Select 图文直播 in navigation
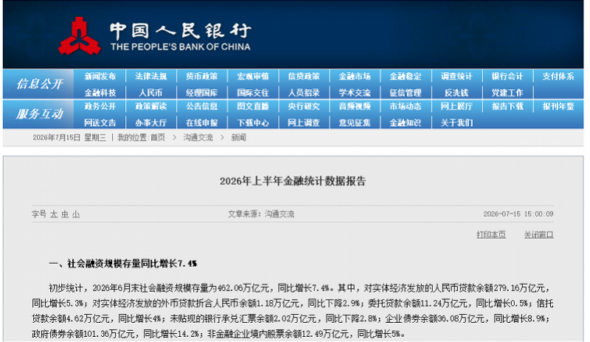This screenshot has width=590, height=342. click(x=253, y=106)
